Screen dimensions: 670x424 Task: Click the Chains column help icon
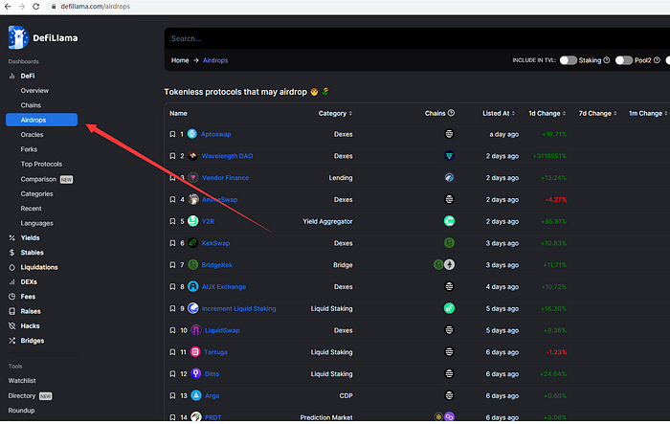[x=451, y=113]
